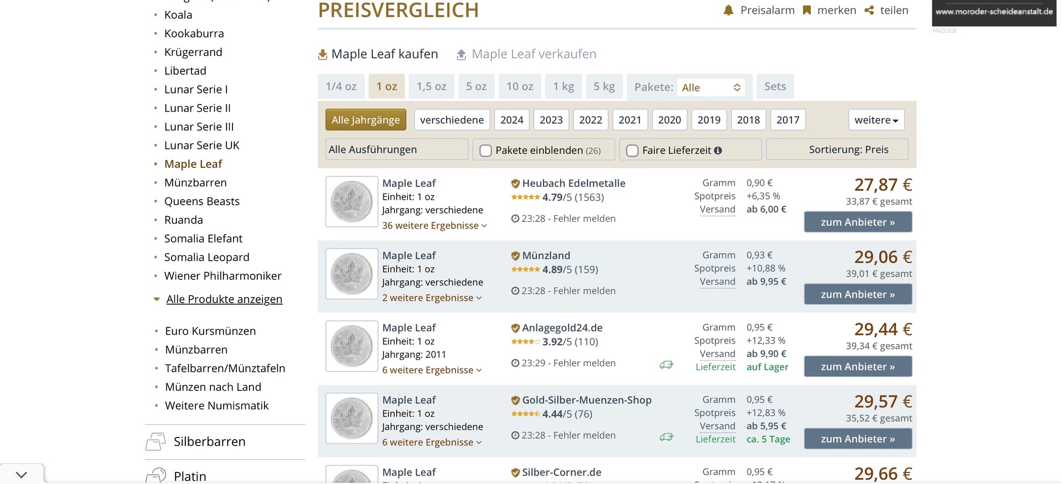
Task: Click the Platin category icon in sidebar
Action: click(x=156, y=475)
